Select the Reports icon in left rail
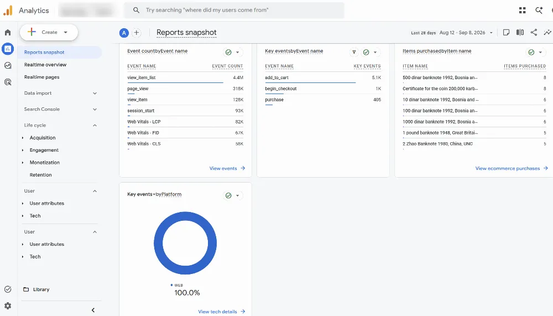Screen dimensions: 553x316 [x=8, y=49]
